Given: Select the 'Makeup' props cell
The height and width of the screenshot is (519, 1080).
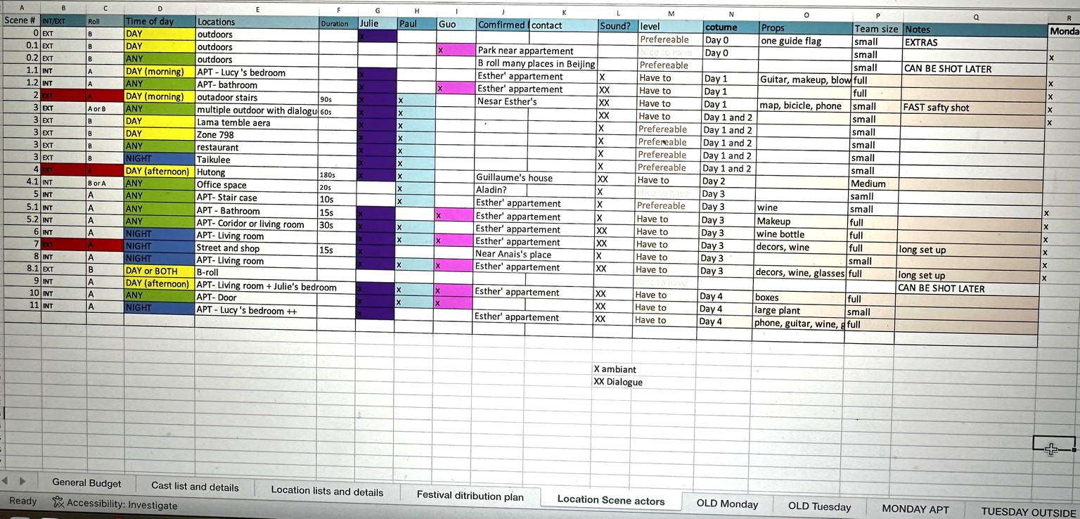Looking at the screenshot, I should click(x=799, y=221).
